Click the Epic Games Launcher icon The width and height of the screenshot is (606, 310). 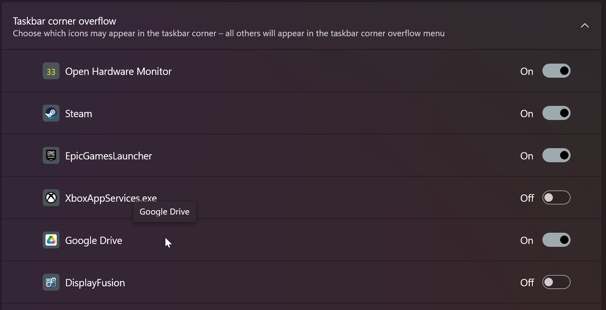click(x=51, y=155)
